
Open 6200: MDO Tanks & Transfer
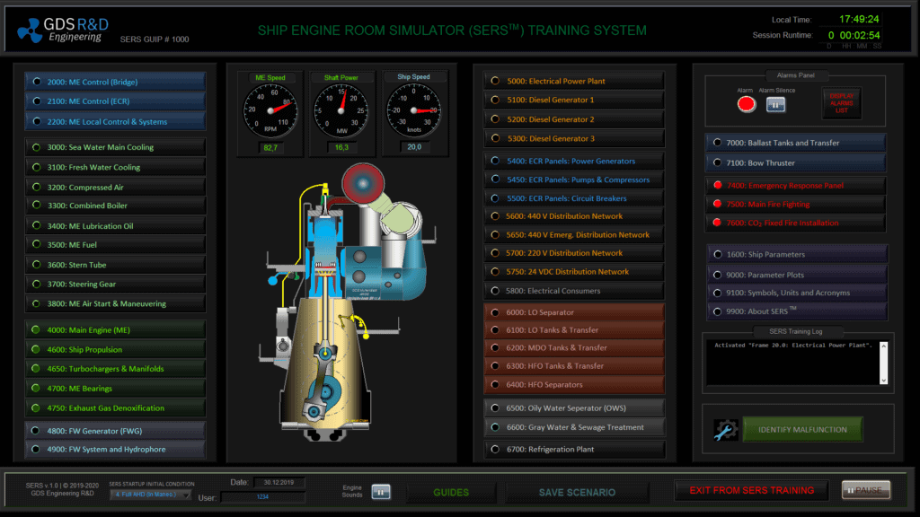(x=574, y=347)
